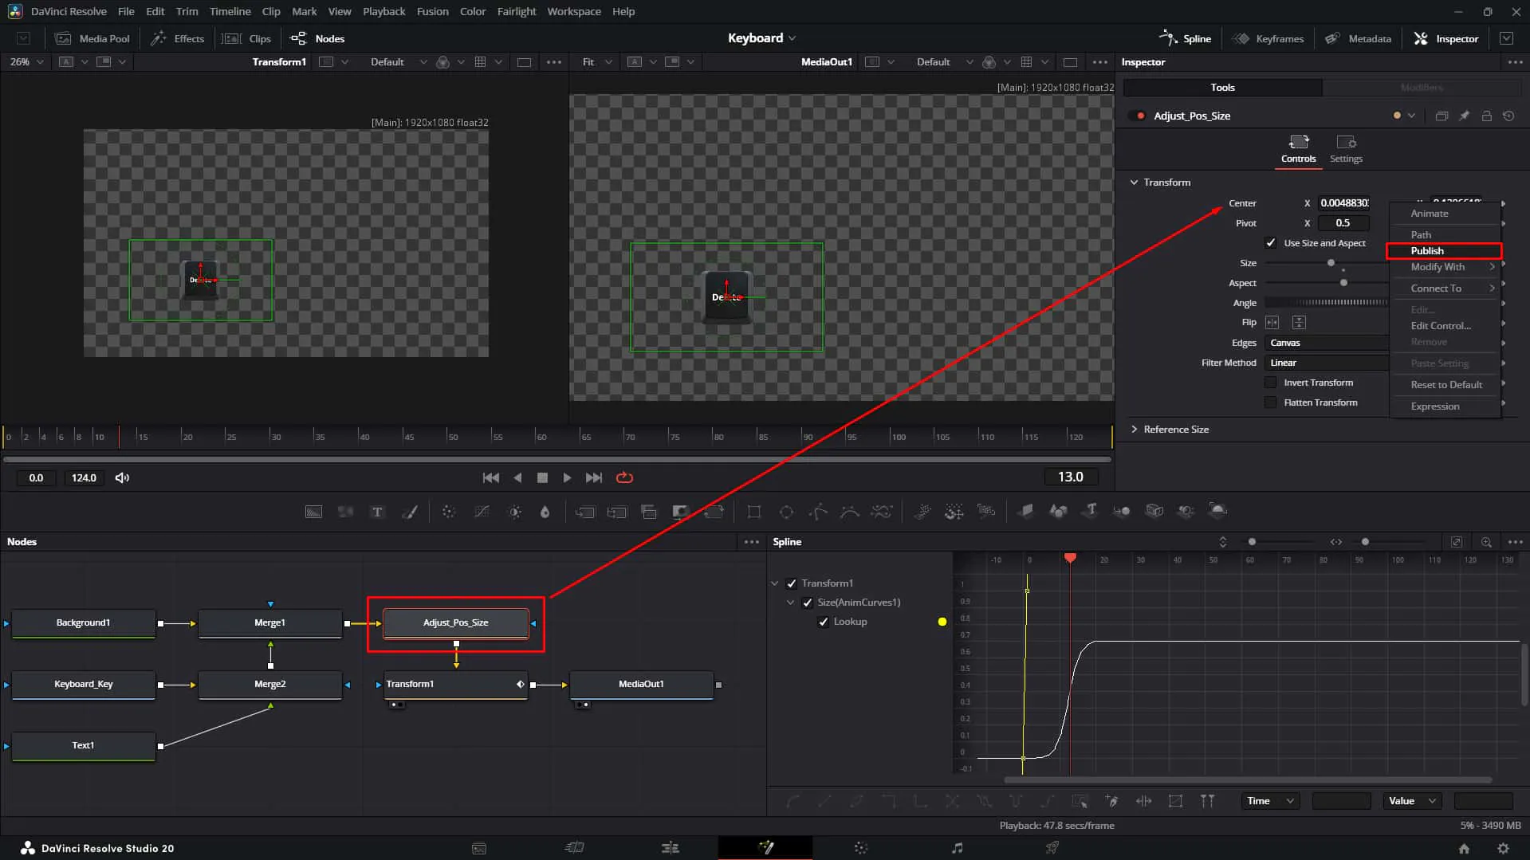
Task: Toggle the loop playback icon
Action: (624, 477)
